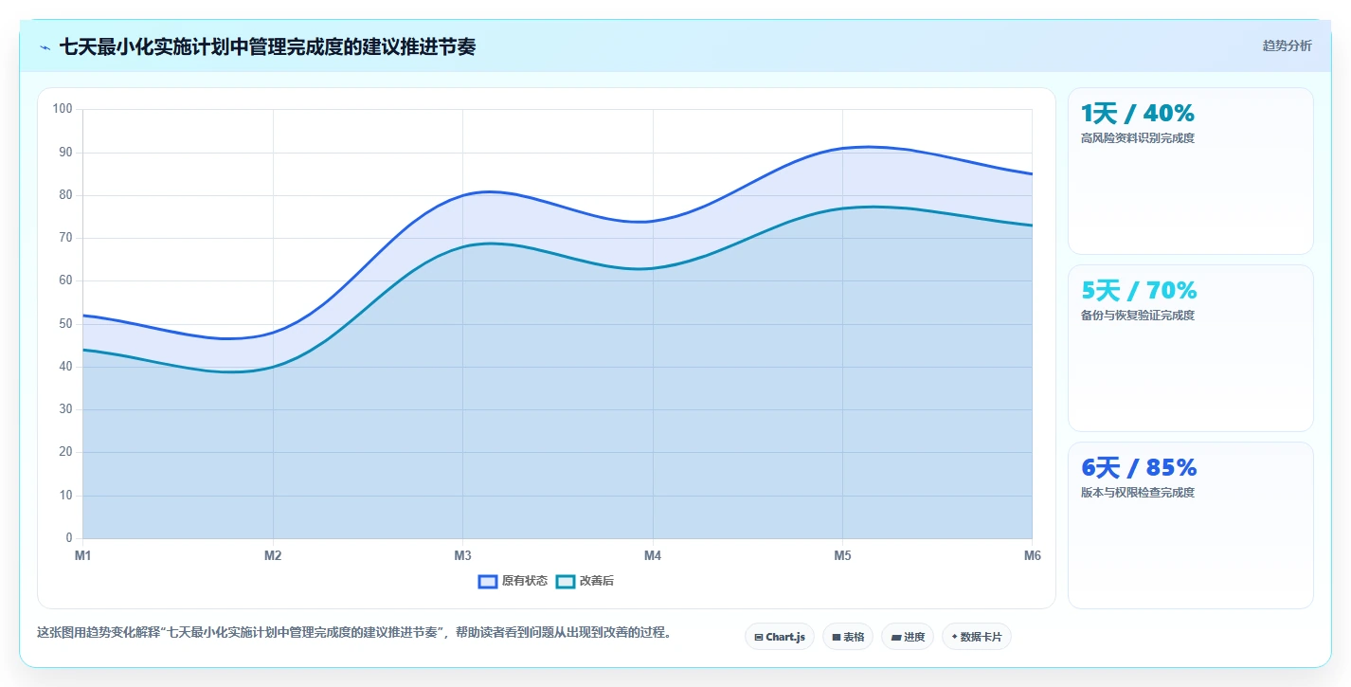
Task: Click the M1 x-axis label
Action: (x=83, y=556)
